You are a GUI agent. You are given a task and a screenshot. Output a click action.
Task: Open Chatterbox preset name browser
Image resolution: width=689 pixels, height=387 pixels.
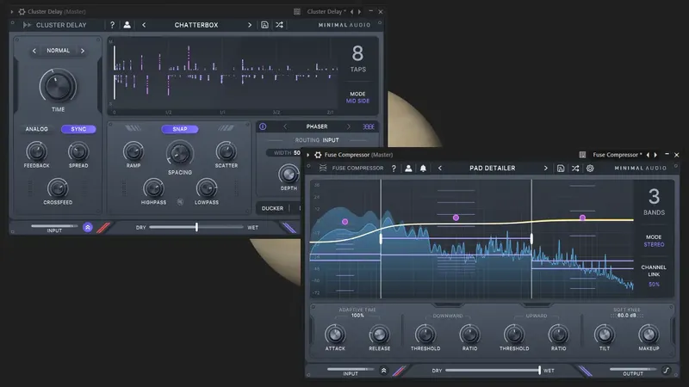(x=196, y=25)
